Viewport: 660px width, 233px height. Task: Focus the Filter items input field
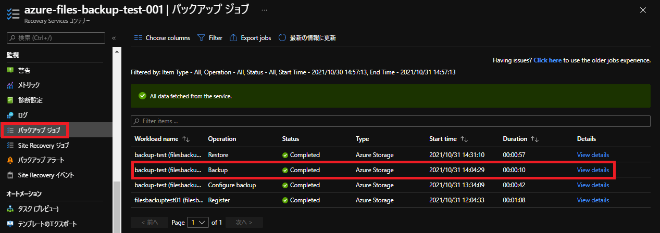click(x=391, y=121)
